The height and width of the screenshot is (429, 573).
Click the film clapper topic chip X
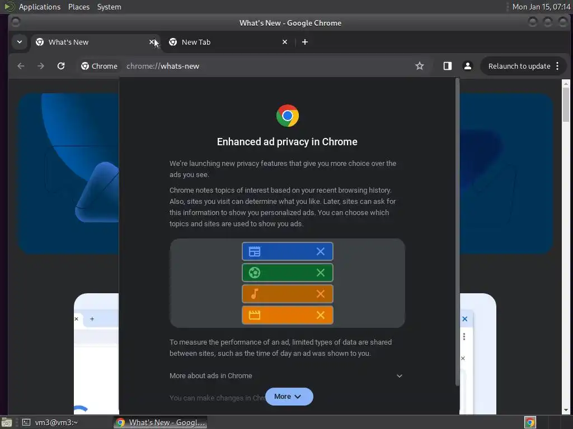click(x=321, y=315)
